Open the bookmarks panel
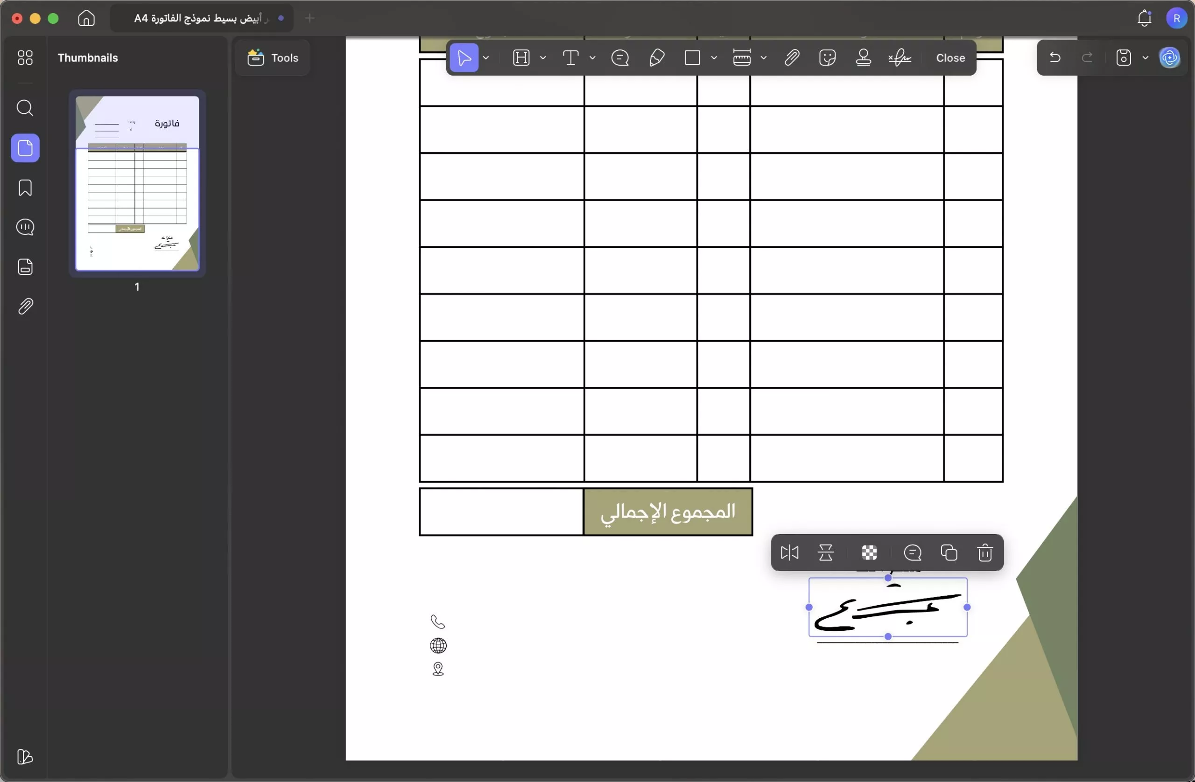1195x782 pixels. click(x=25, y=188)
